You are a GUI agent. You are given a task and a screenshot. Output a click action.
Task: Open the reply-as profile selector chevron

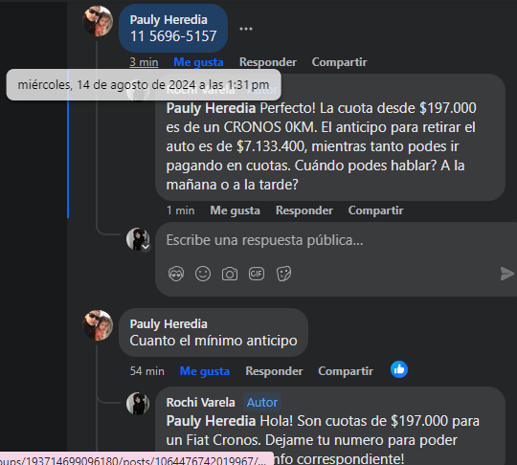pos(146,247)
